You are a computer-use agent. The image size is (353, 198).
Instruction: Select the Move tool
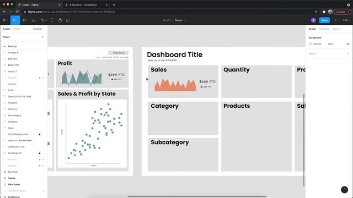click(x=15, y=20)
